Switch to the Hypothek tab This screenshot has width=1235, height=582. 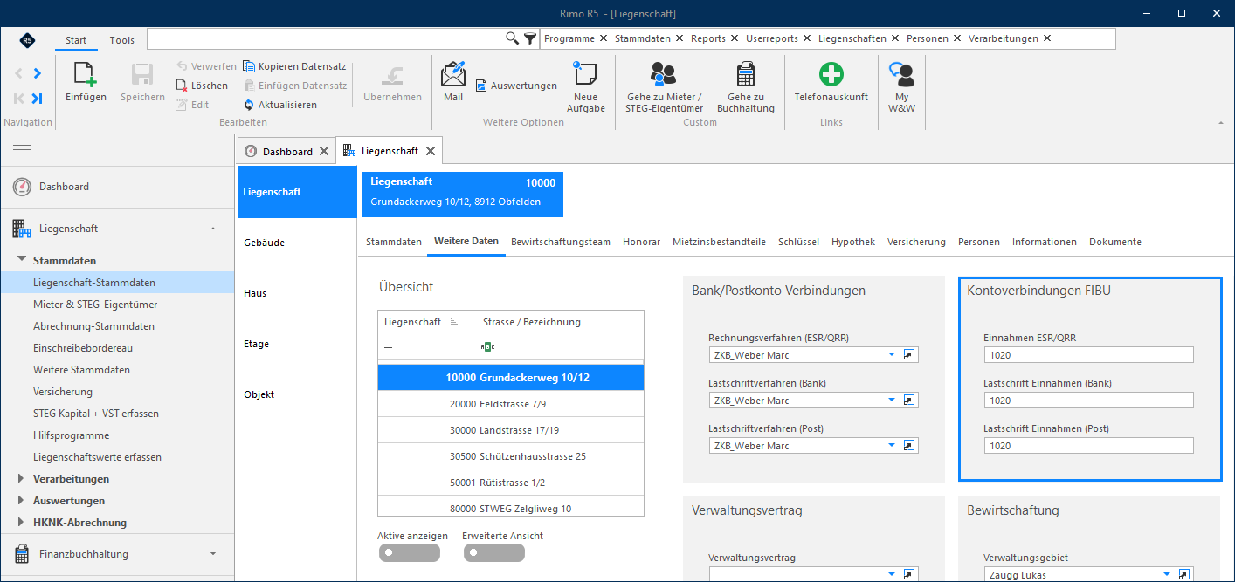coord(853,242)
